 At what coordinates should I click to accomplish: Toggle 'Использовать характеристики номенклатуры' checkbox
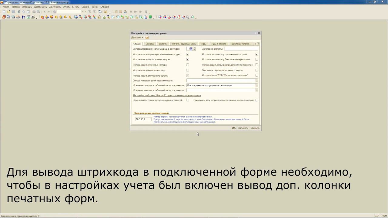pyautogui.click(x=188, y=54)
